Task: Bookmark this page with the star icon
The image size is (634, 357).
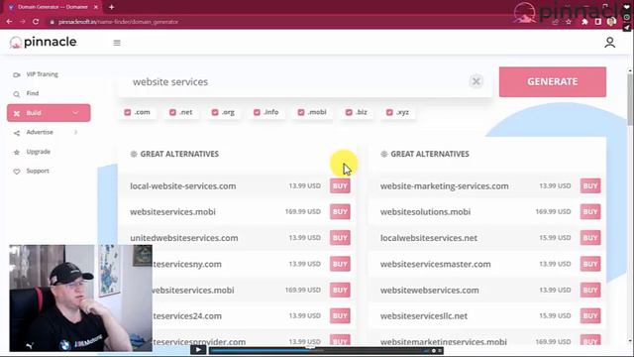Action: pyautogui.click(x=569, y=22)
